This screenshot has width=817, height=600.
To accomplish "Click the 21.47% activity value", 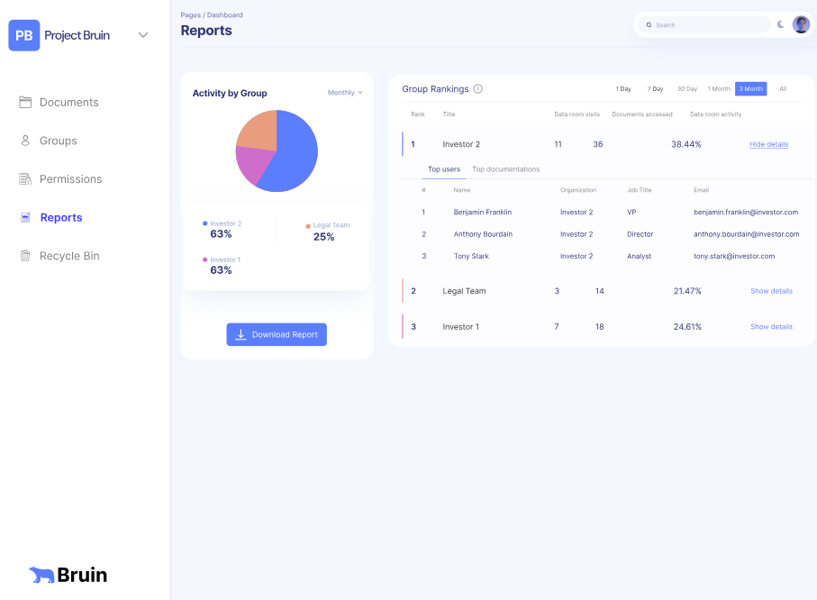I will click(x=687, y=291).
